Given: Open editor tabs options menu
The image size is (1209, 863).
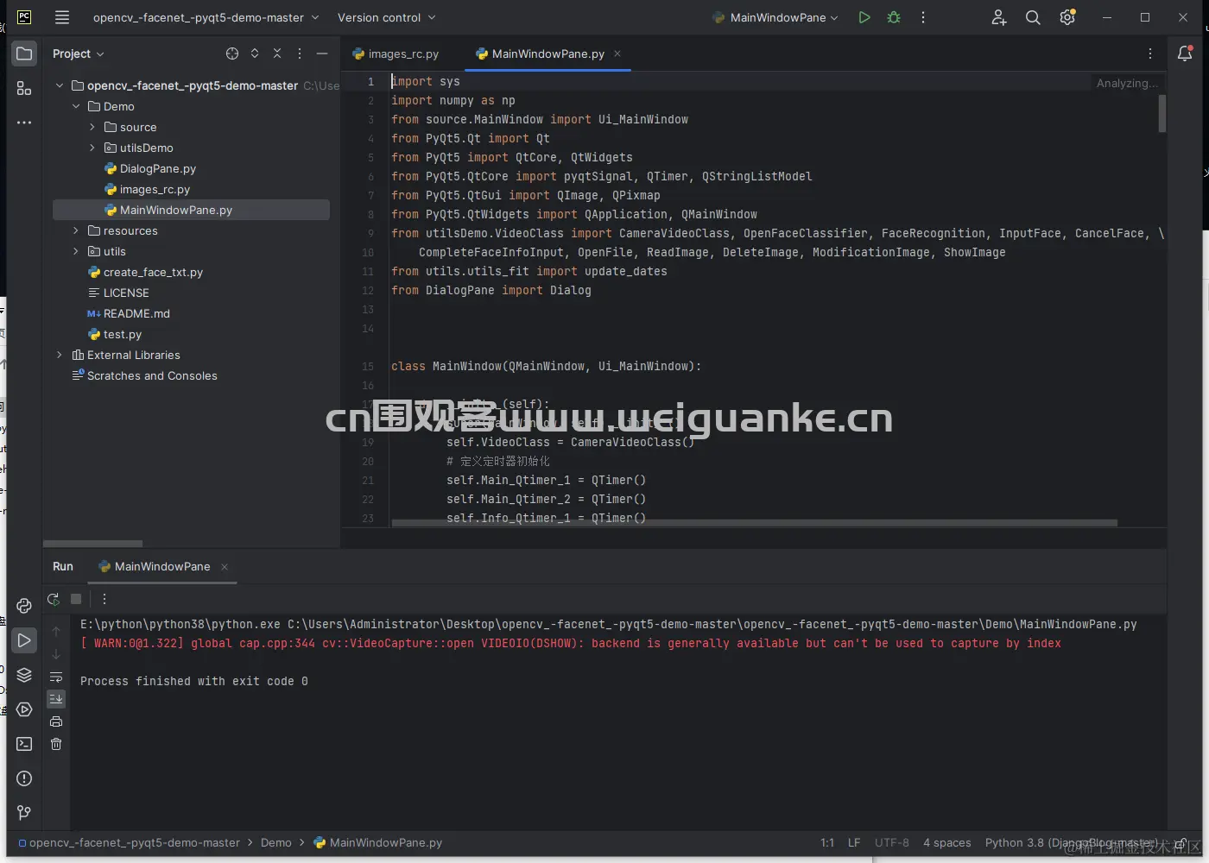Looking at the screenshot, I should [1150, 54].
